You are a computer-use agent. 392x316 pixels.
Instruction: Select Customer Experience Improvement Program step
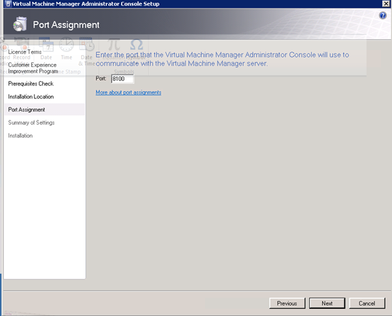(33, 68)
